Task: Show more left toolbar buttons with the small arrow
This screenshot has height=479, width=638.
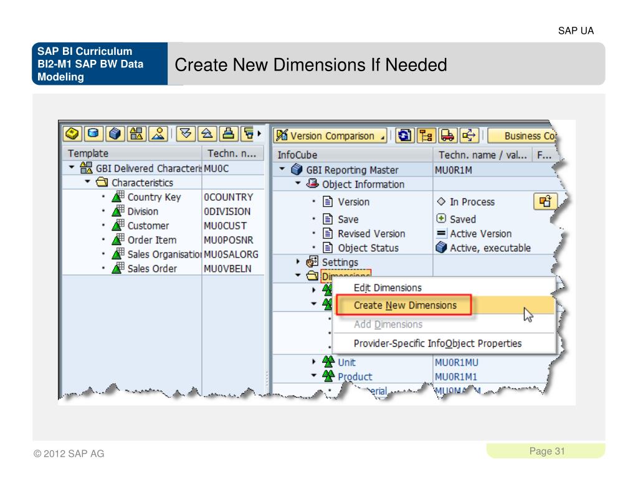Action: coord(259,133)
